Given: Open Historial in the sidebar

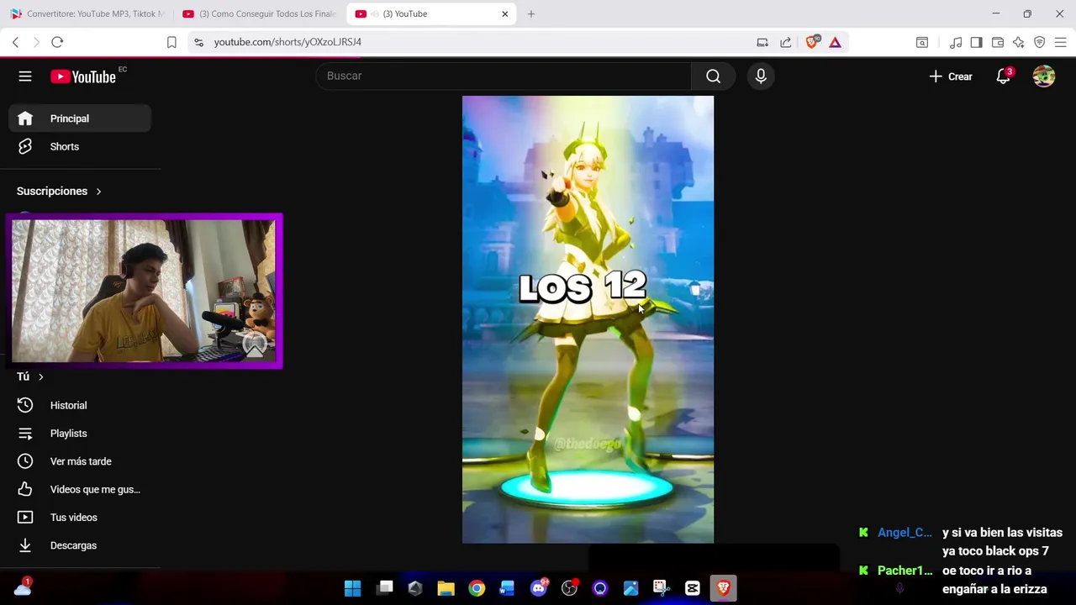Looking at the screenshot, I should 80,405.
